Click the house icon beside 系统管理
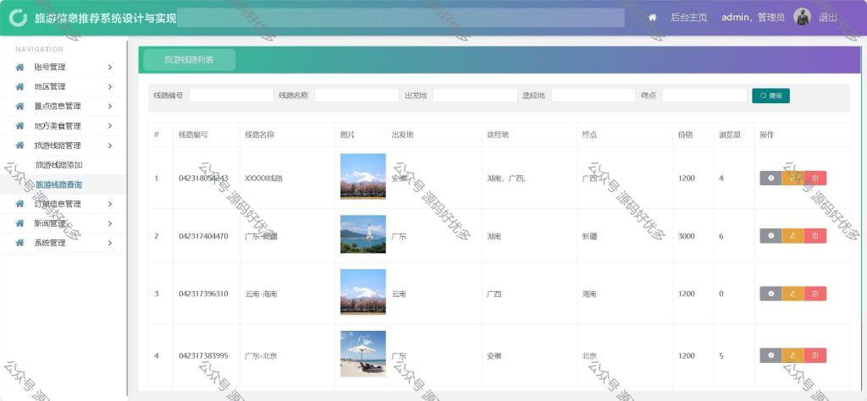Screen dimensions: 867x401 point(20,243)
